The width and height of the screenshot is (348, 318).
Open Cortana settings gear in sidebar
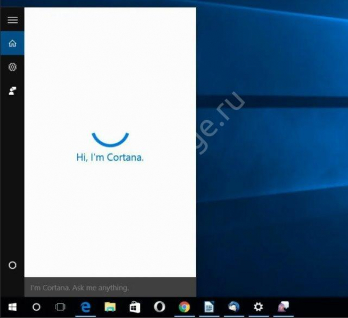pos(12,67)
